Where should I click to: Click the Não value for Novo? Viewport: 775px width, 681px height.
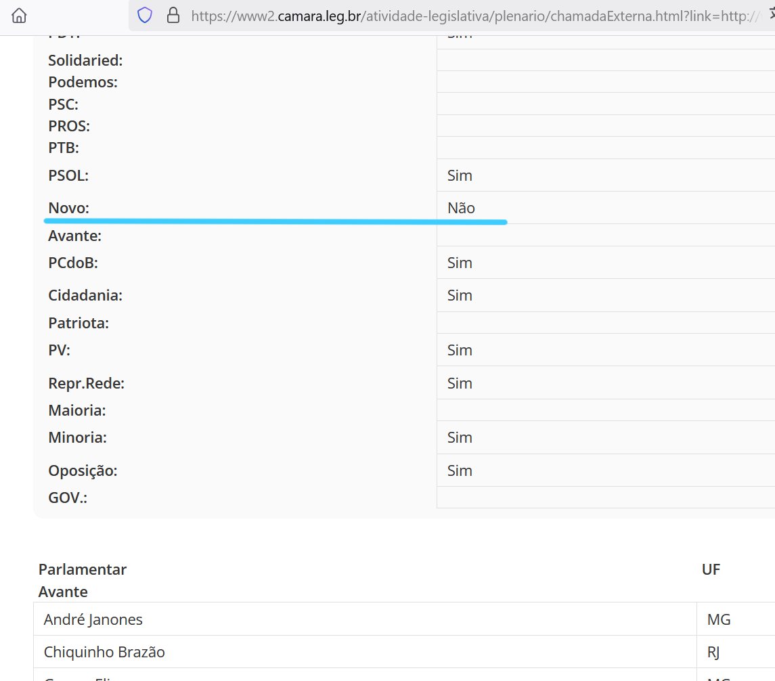click(x=461, y=208)
